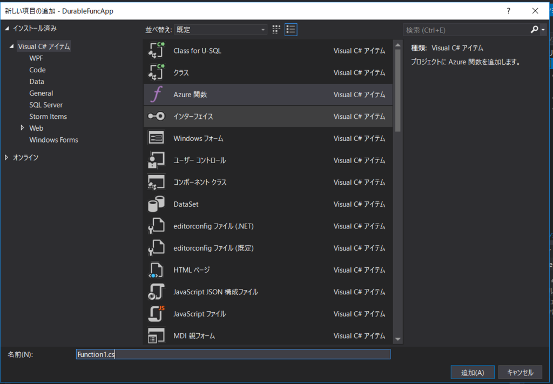Click the template list scrollbar thumb

click(398, 90)
